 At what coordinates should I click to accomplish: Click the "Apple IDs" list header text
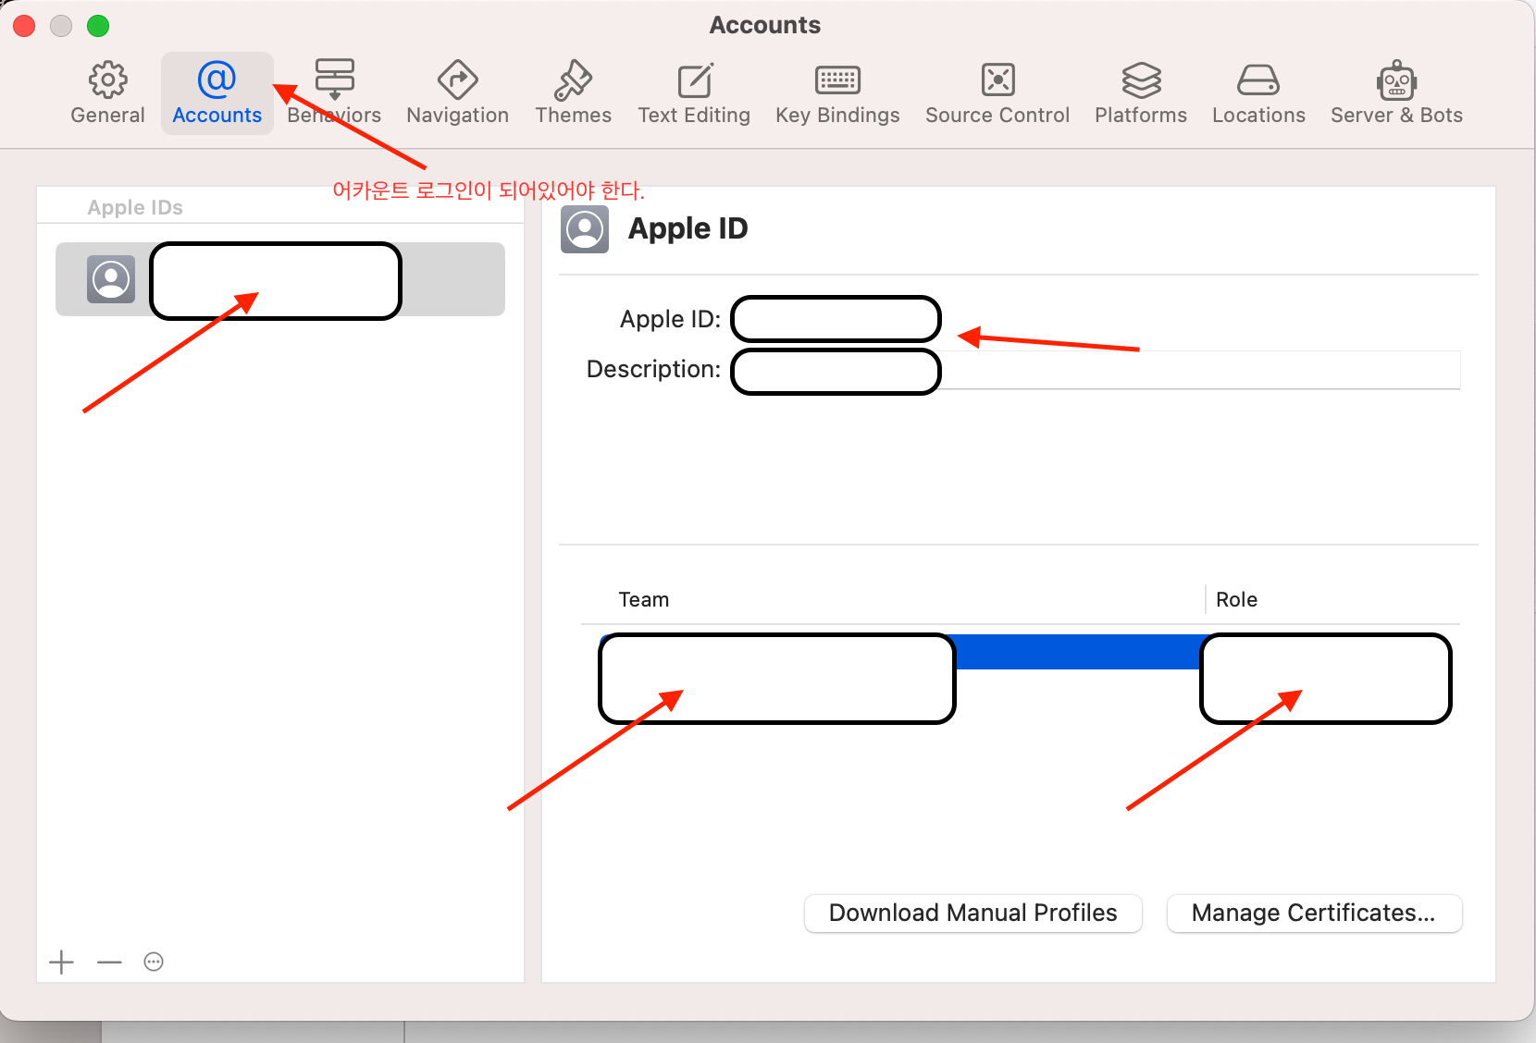tap(135, 207)
